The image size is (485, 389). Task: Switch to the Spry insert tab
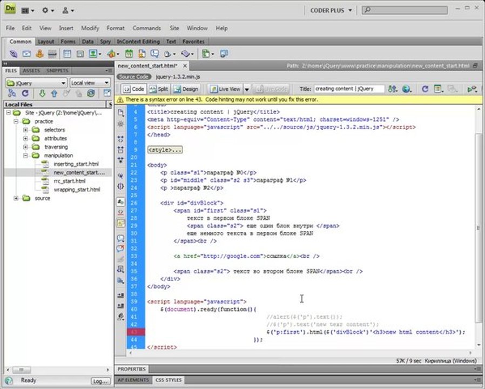tap(105, 42)
